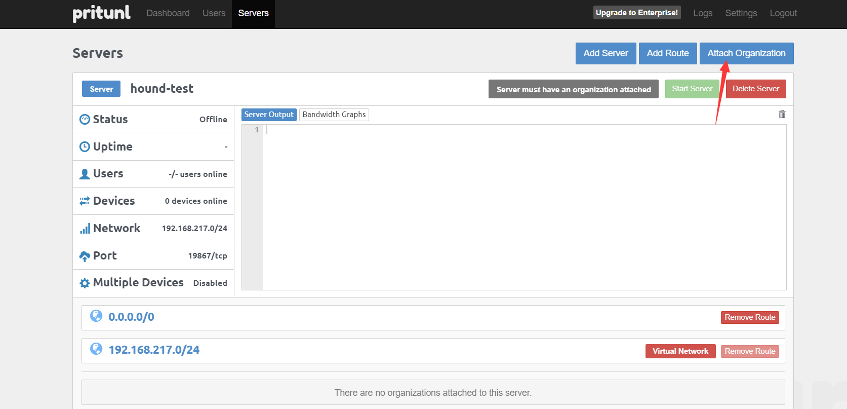Click the network value 192.168.217.0/24 in sidebar
Image resolution: width=847 pixels, height=409 pixels.
tap(194, 229)
